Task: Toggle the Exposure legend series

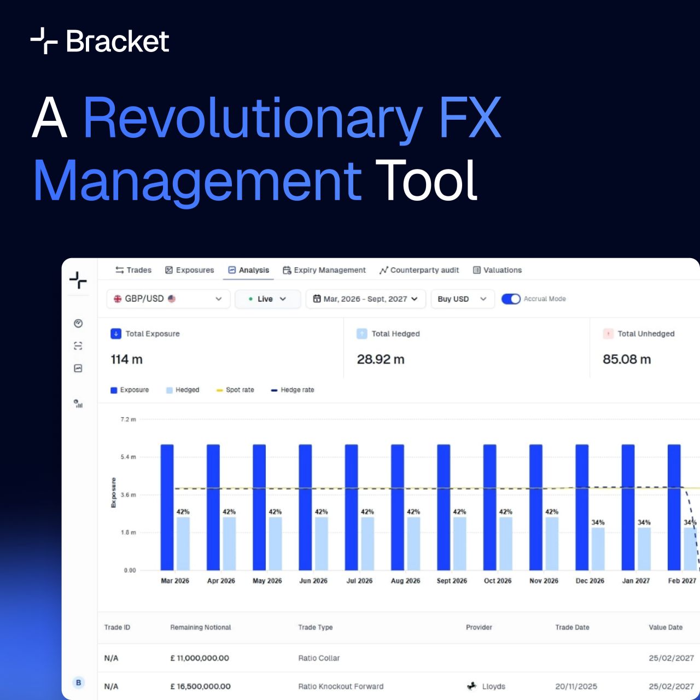Action: (x=130, y=390)
